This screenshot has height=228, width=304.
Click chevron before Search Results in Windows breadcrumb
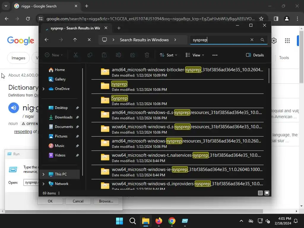point(113,40)
